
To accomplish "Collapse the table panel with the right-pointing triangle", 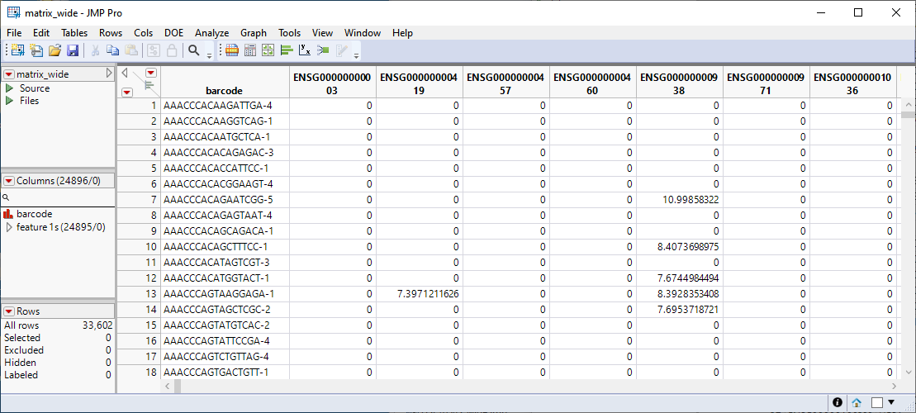I will point(109,74).
